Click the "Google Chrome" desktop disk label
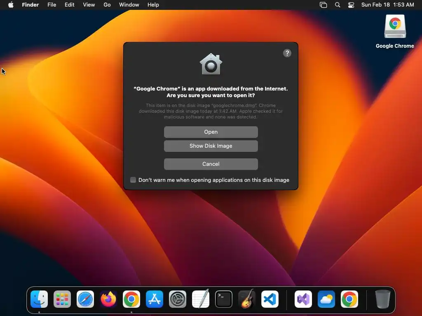 [395, 46]
